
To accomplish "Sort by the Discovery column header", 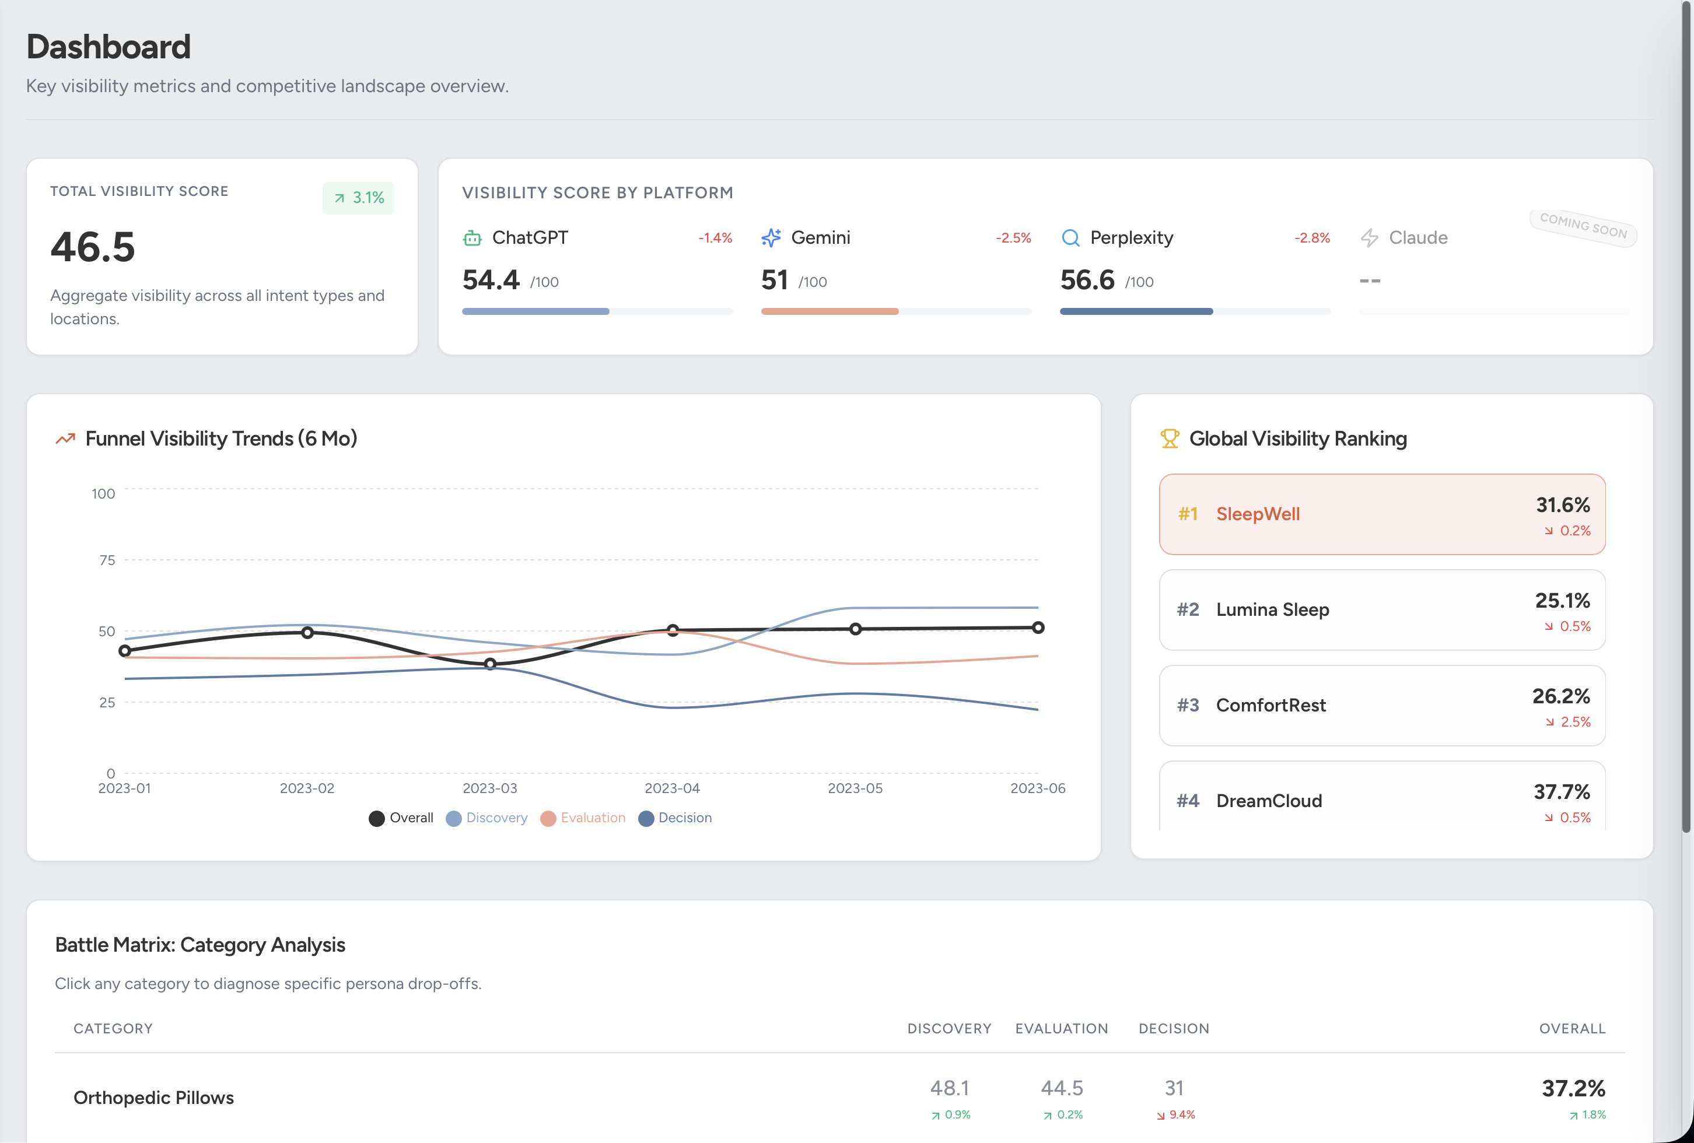I will coord(949,1029).
